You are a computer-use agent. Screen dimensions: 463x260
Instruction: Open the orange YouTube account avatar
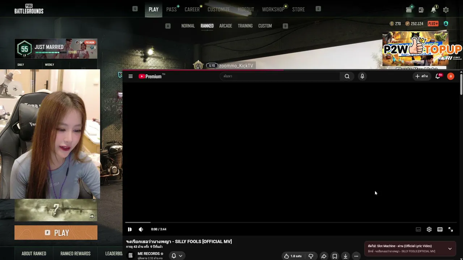pos(450,76)
